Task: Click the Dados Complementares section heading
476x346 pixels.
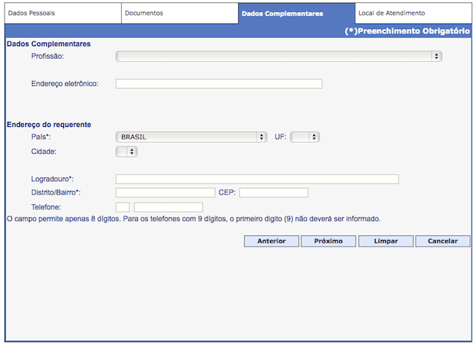Action: (x=48, y=44)
